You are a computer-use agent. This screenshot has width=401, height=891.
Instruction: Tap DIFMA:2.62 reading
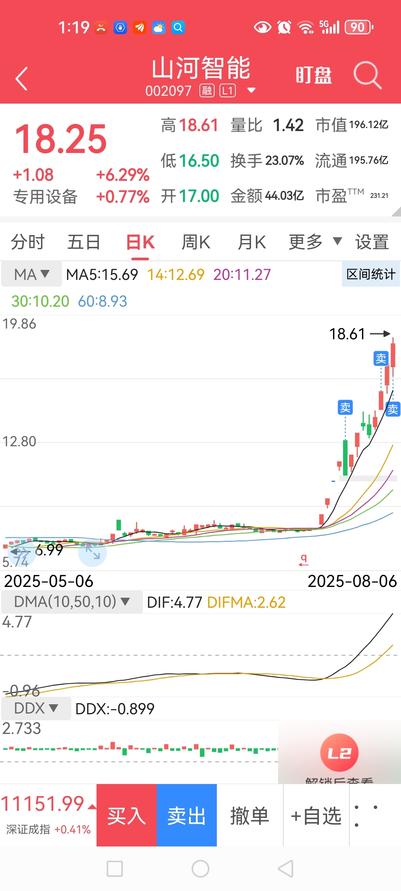pos(246,602)
